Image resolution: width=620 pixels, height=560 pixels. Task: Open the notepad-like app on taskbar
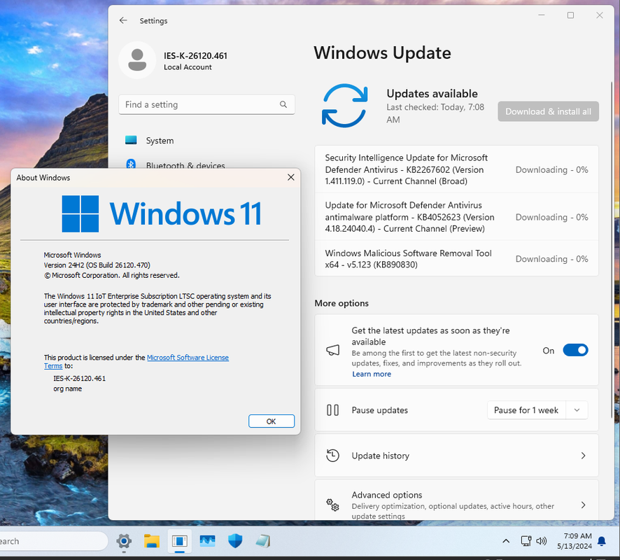[x=263, y=541]
